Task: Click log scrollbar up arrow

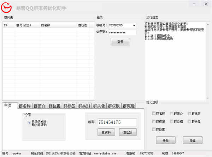Action: 208,24
